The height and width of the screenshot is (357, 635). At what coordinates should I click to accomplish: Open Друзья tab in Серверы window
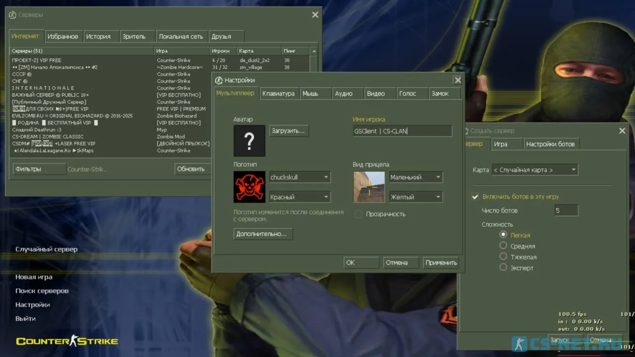tap(226, 36)
